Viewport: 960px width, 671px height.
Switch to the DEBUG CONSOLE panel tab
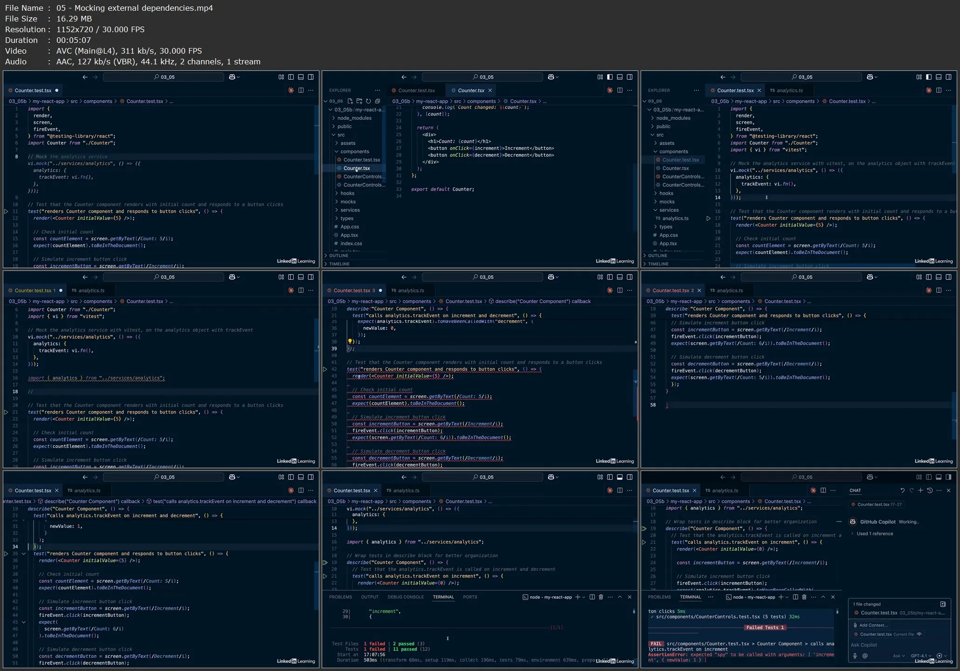pos(405,597)
